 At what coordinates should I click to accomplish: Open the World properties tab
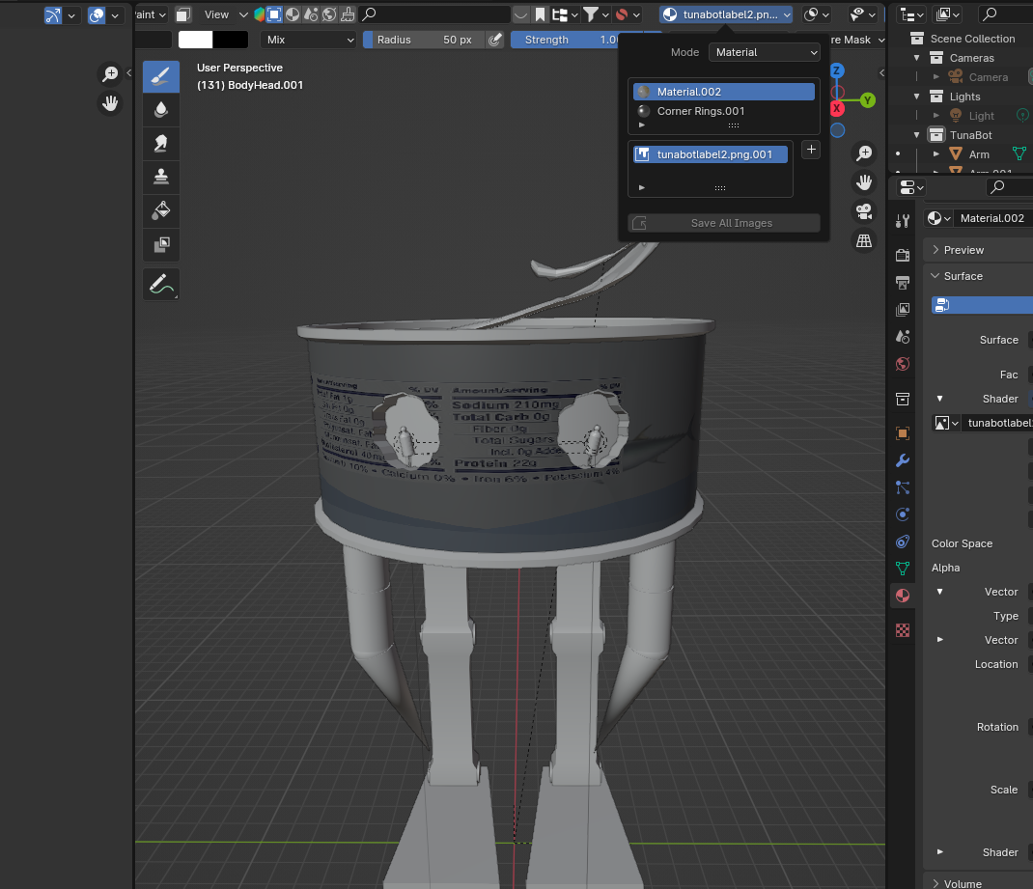903,364
